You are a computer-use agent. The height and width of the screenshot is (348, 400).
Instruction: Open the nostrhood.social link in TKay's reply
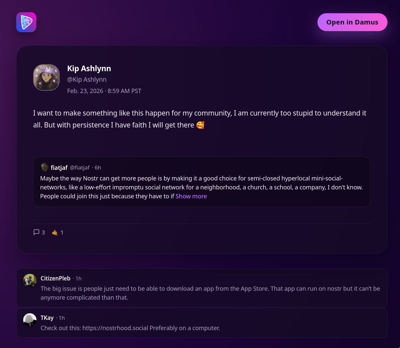(115, 328)
